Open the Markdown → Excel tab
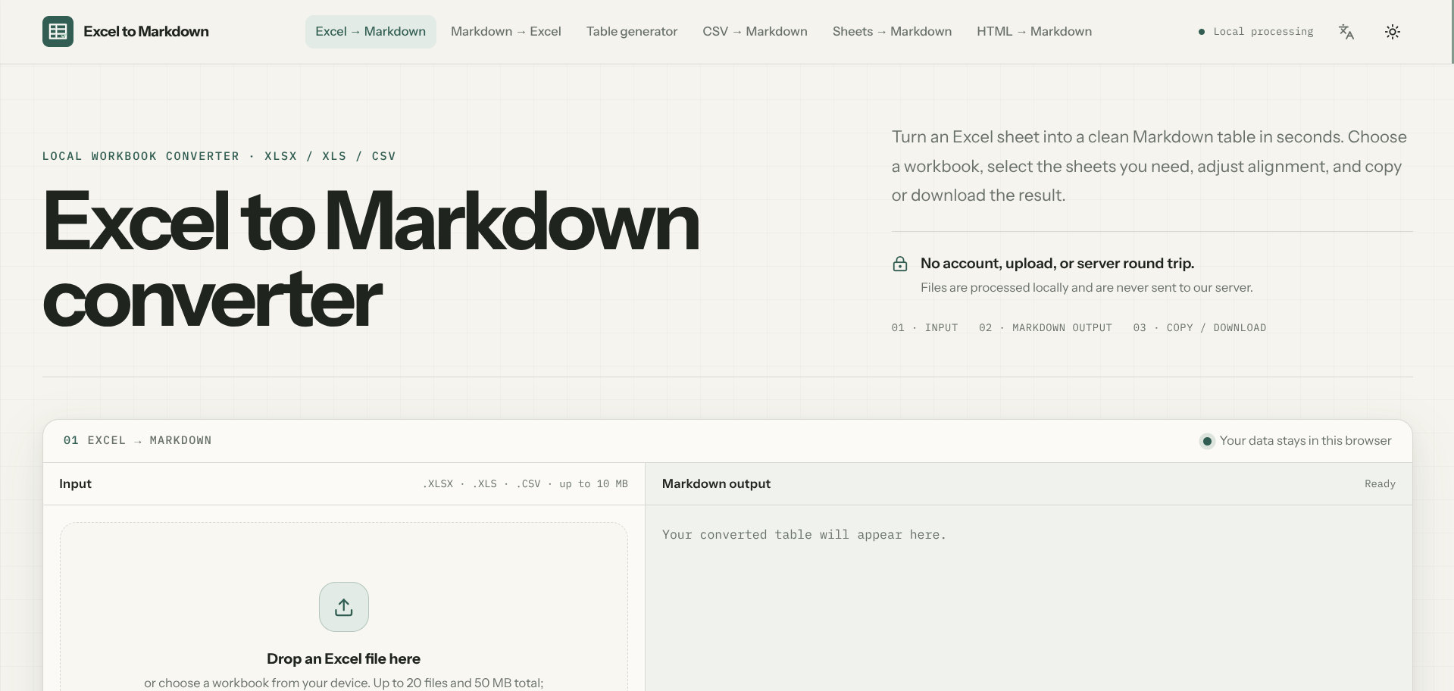 506,32
